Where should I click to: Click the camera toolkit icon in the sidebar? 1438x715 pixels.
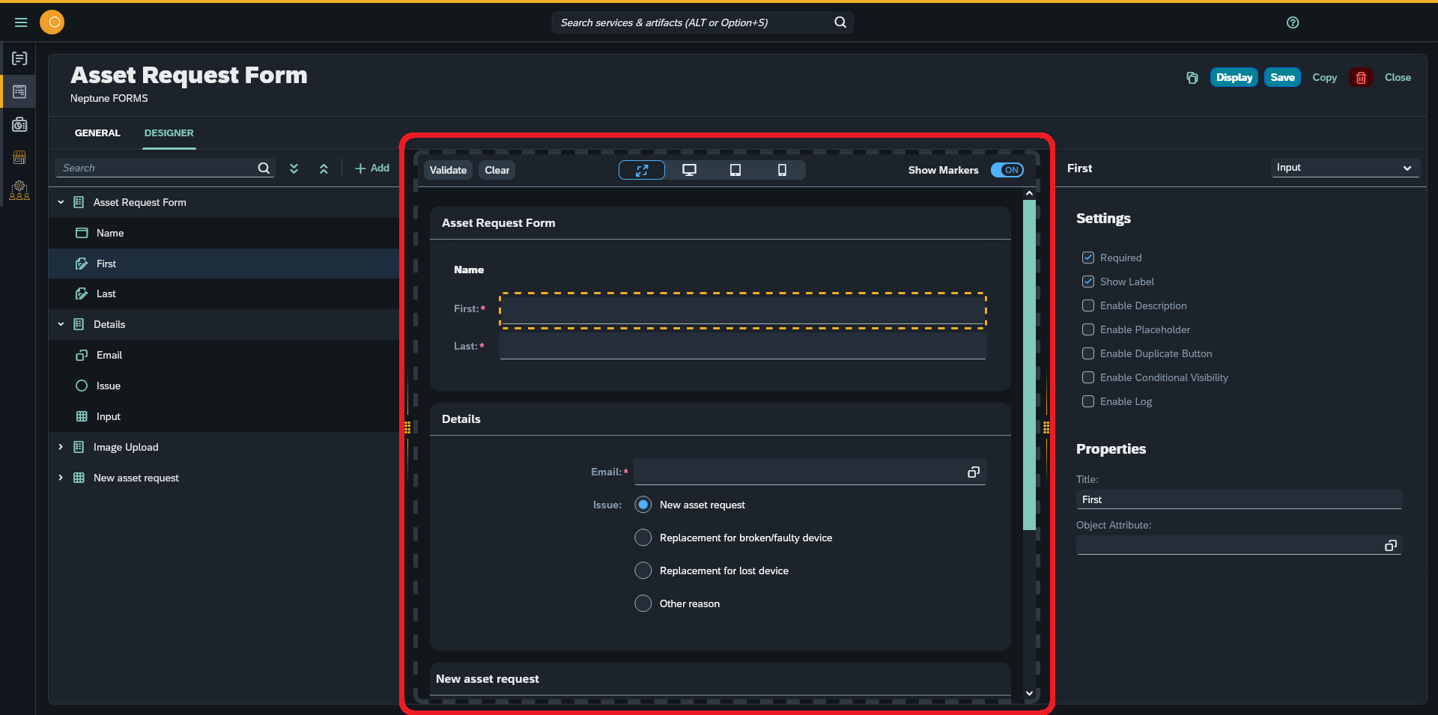point(19,124)
